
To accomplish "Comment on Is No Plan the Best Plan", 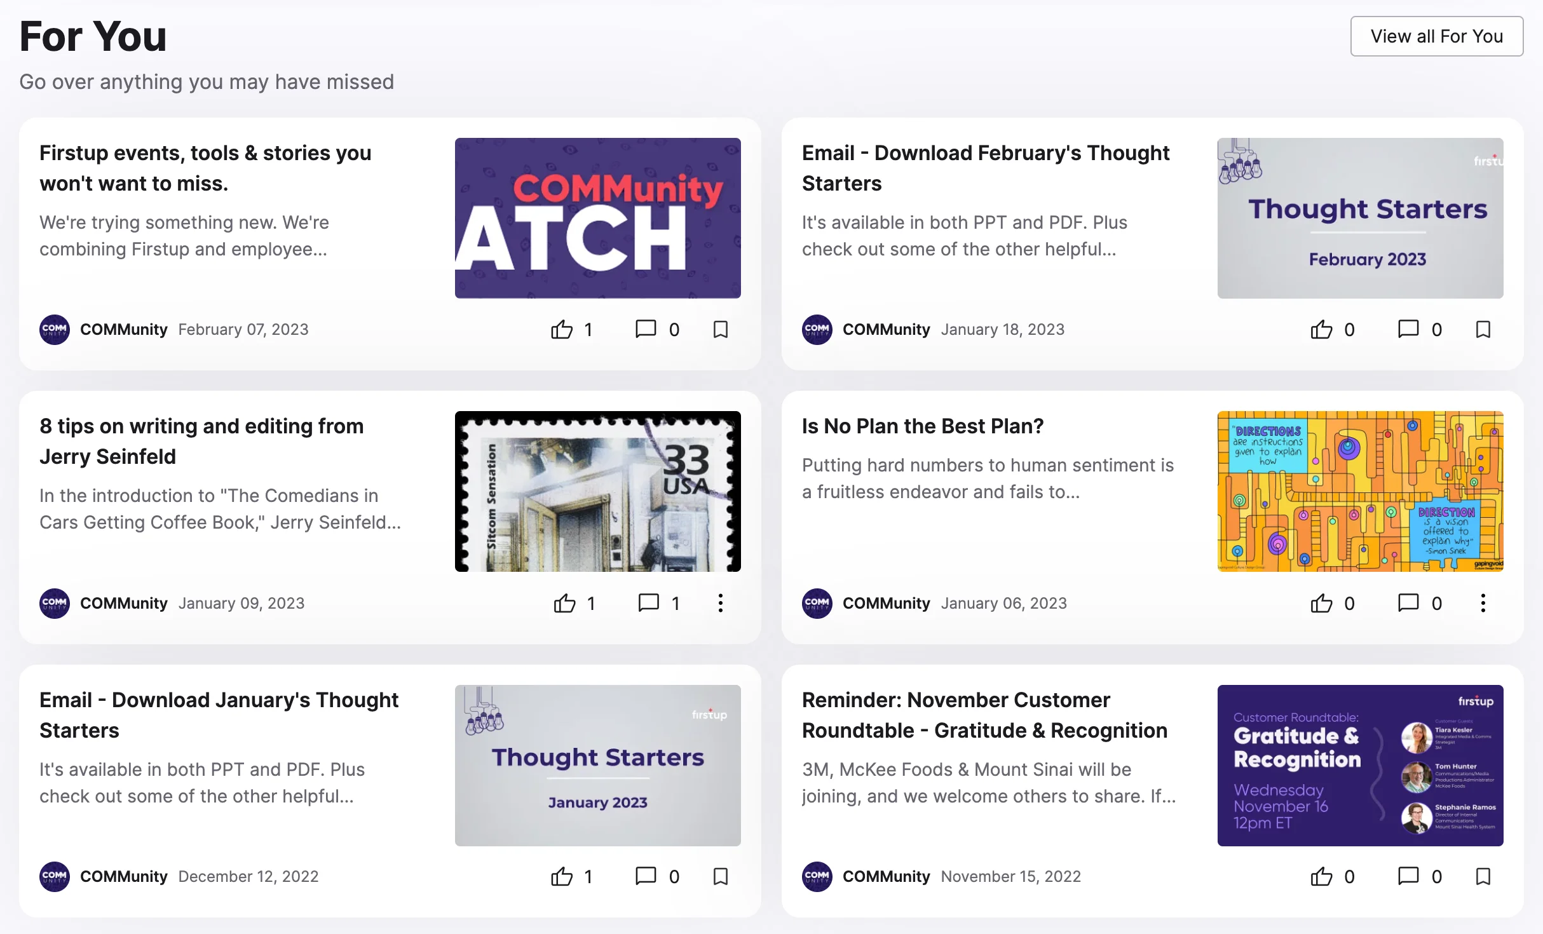I will point(1408,603).
